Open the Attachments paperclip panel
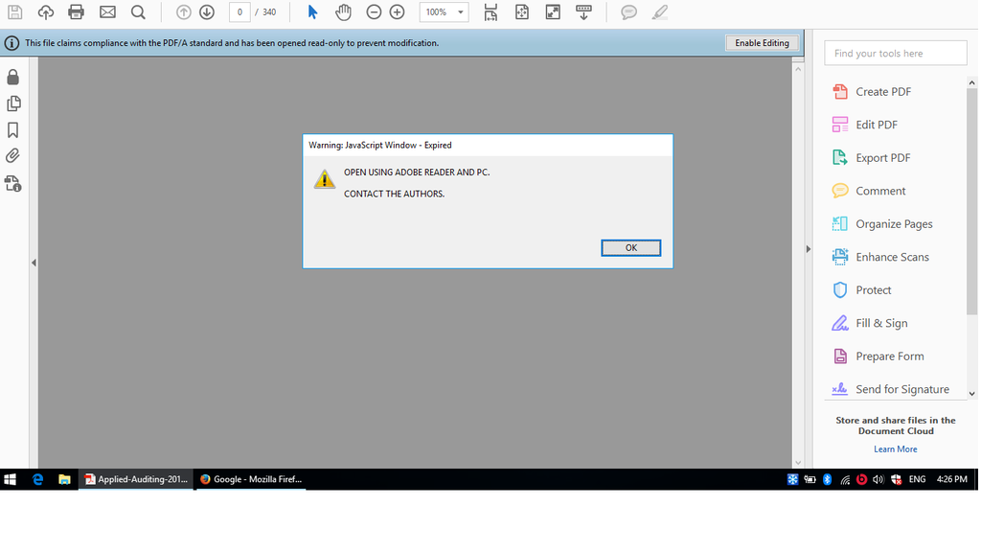The width and height of the screenshot is (981, 552). (13, 155)
